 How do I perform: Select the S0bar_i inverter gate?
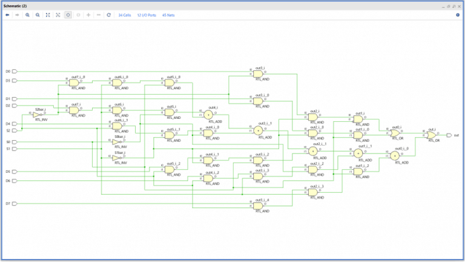(x=116, y=142)
